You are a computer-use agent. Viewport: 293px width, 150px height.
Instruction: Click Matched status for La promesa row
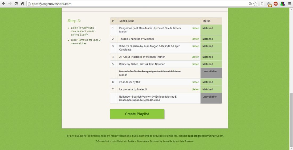tap(211, 89)
